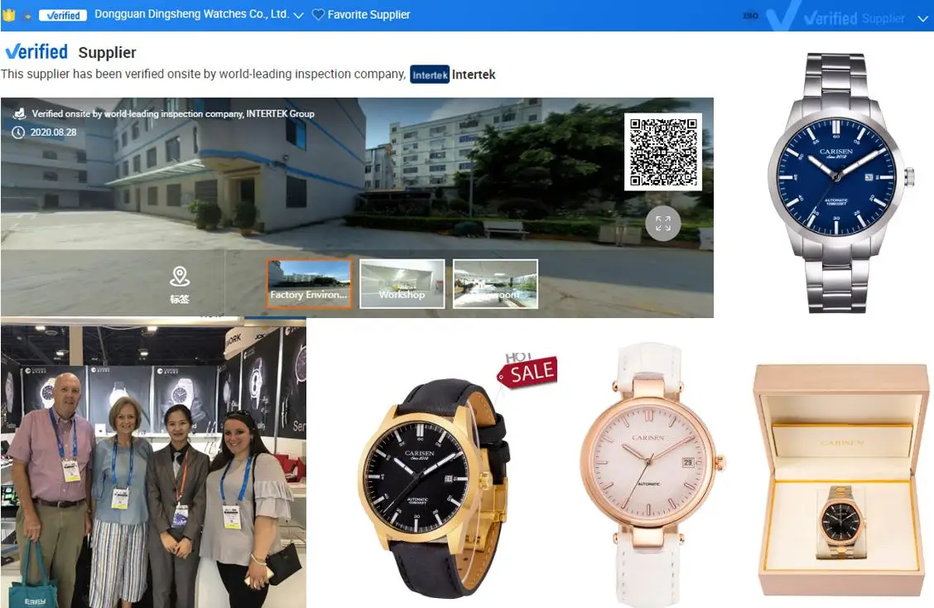Expand the Dongguan Dingsheng Watches dropdown
Screen dimensions: 934x608
click(299, 16)
